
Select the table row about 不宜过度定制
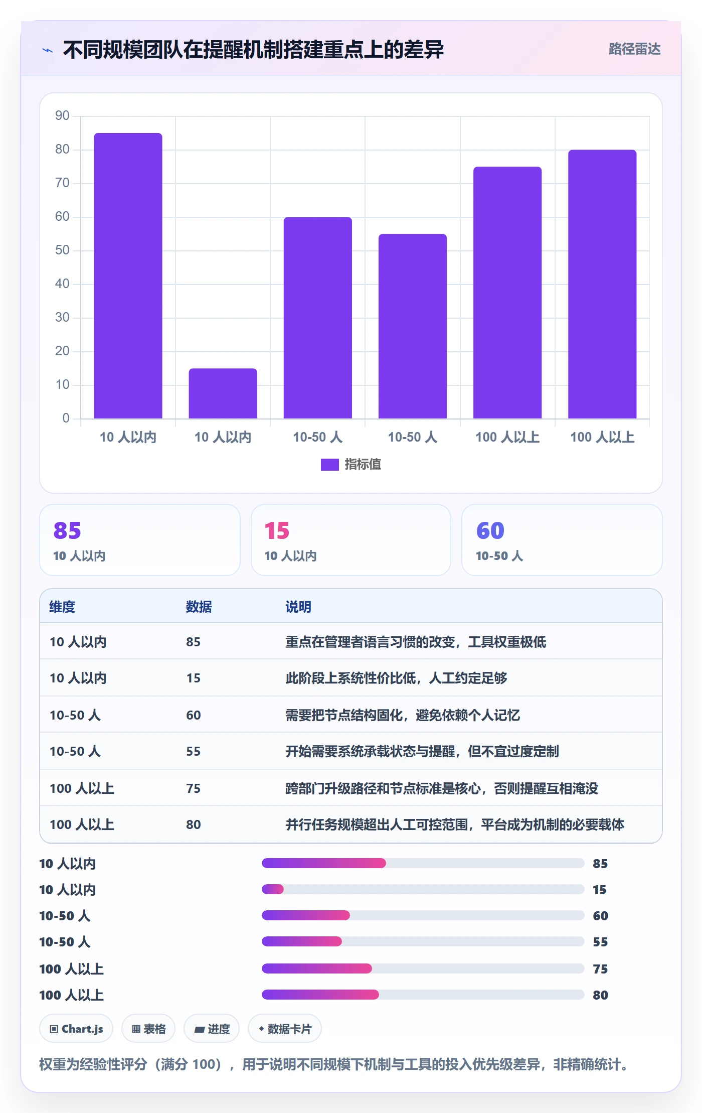point(351,751)
